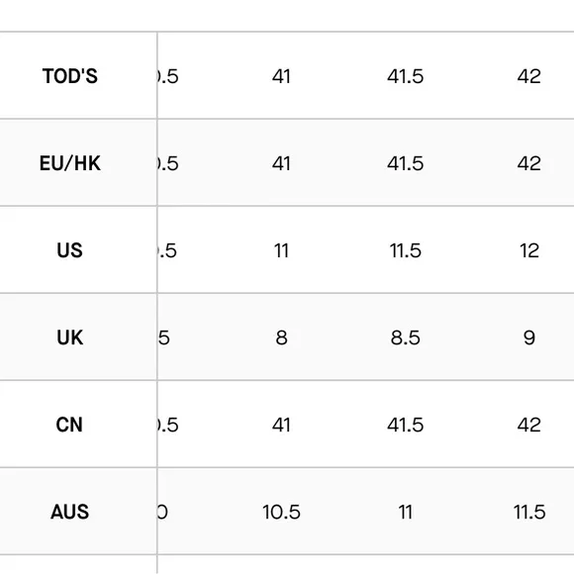Click UK size 8 cell

click(281, 337)
